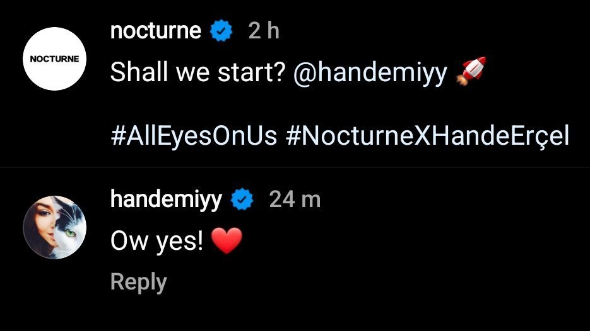Click the red heart emoji
The height and width of the screenshot is (331, 590).
227,242
